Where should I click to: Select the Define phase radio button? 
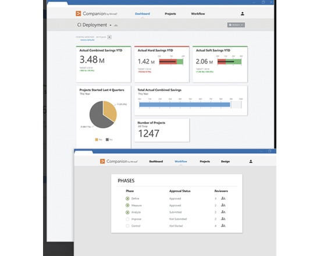click(127, 198)
